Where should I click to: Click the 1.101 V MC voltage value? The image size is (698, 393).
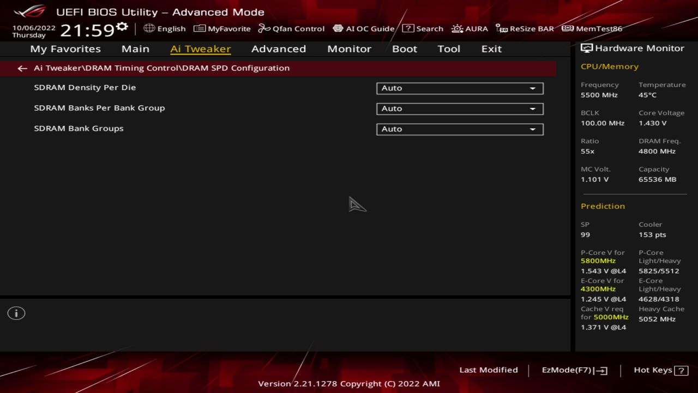[x=595, y=180]
